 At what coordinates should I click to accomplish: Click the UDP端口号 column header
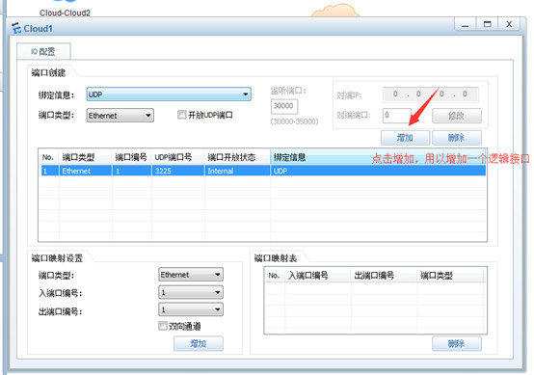tap(177, 157)
